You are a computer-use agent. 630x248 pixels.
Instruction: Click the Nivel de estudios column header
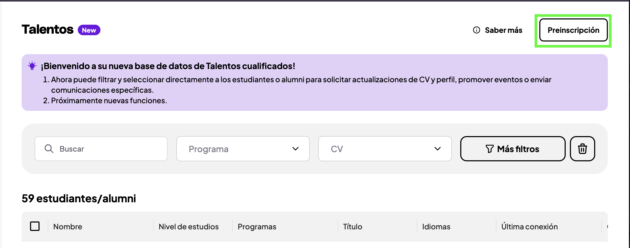[x=188, y=226]
